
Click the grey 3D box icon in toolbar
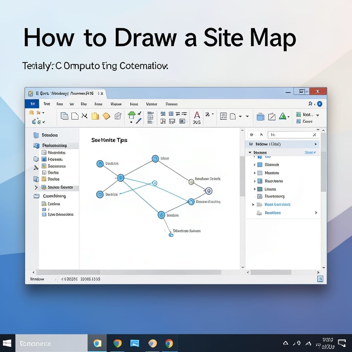(x=118, y=116)
